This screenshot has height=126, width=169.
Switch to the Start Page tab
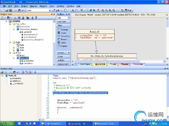tap(85, 64)
